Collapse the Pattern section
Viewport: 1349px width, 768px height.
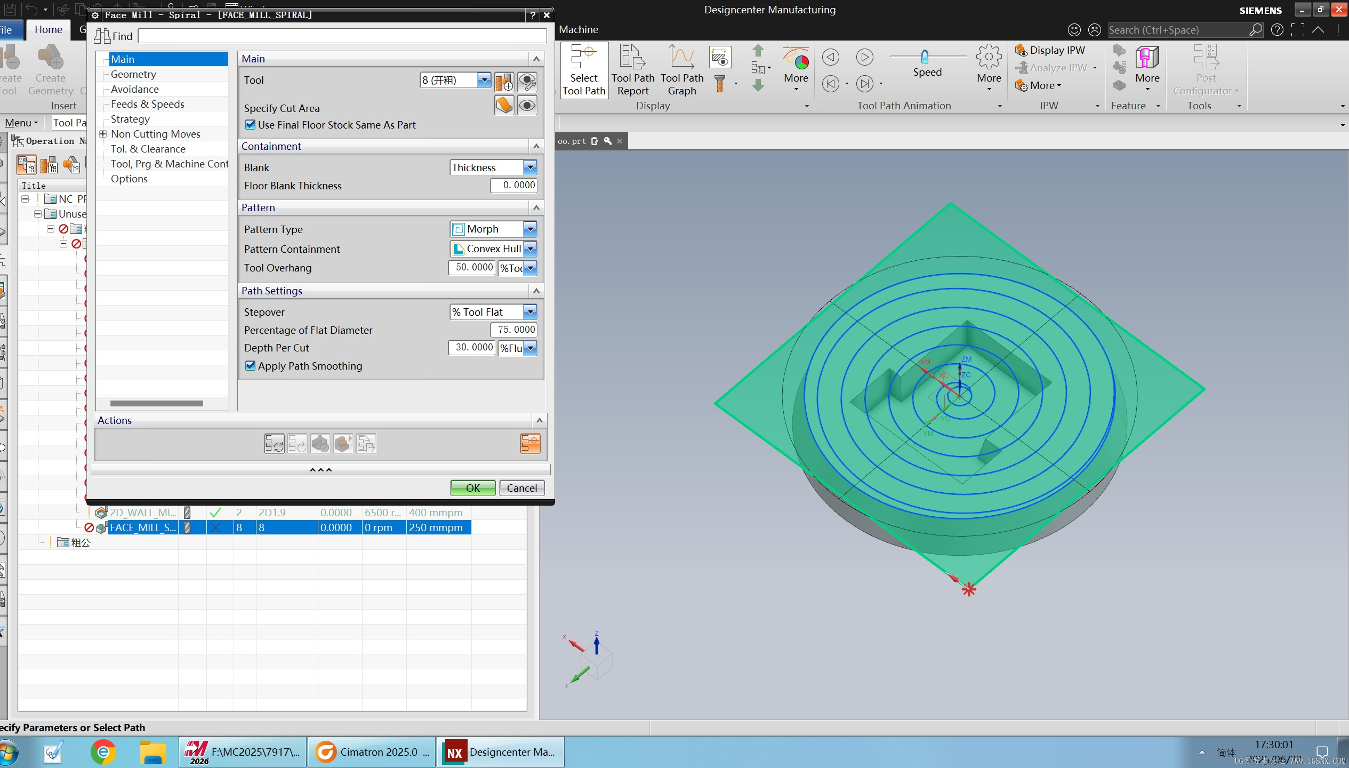click(x=536, y=207)
